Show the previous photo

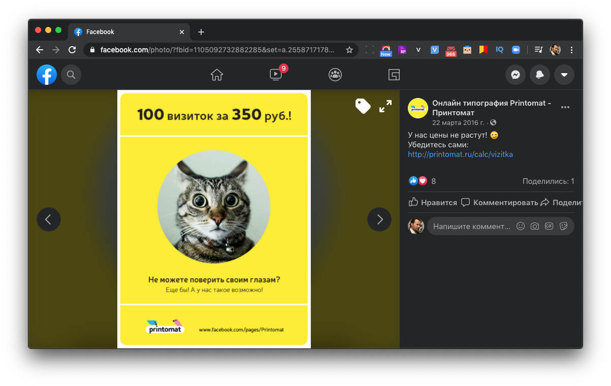click(49, 219)
